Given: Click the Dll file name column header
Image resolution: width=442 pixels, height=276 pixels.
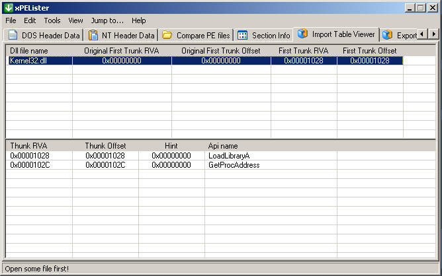Looking at the screenshot, I should (x=29, y=51).
